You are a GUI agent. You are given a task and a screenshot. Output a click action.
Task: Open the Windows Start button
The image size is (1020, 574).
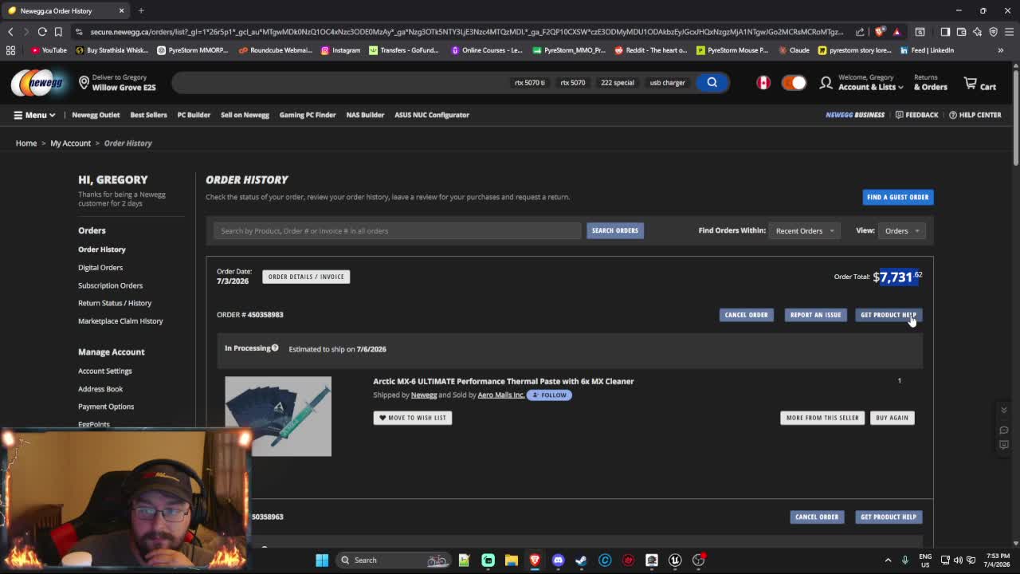coord(322,560)
